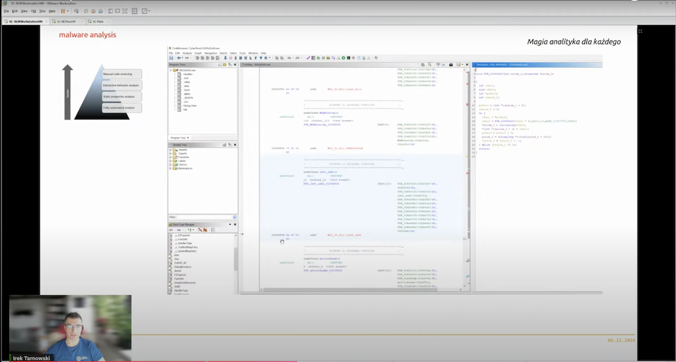Click the Data Type Manager vertical scrollbar
This screenshot has width=676, height=362.
tap(236, 260)
